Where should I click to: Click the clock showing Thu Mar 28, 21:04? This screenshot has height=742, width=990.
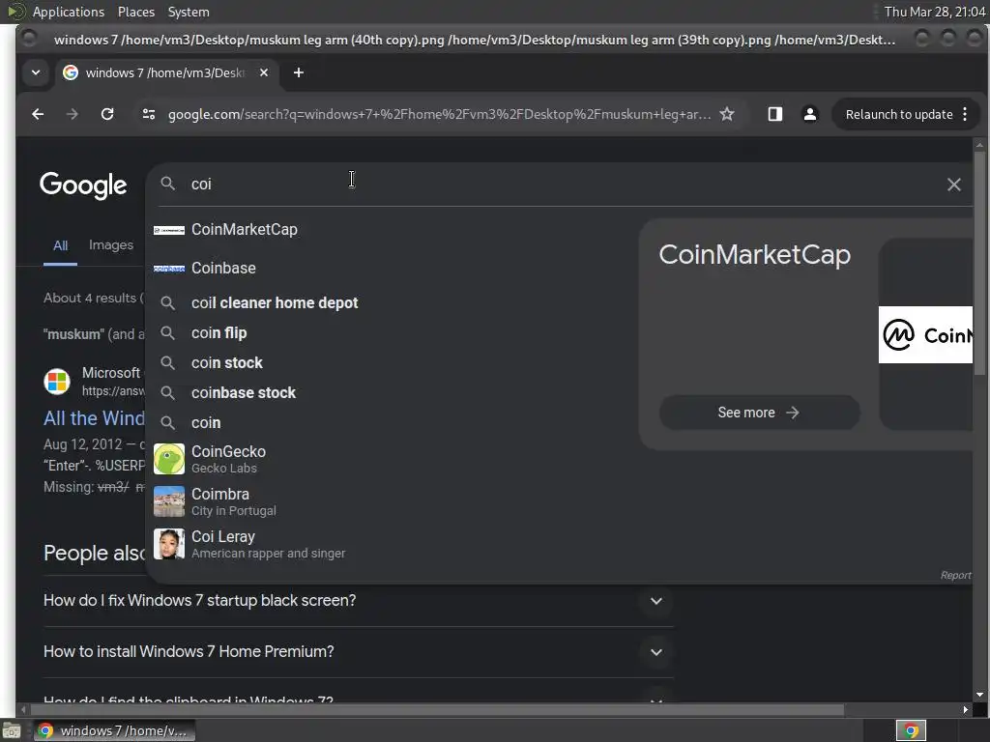(x=935, y=12)
